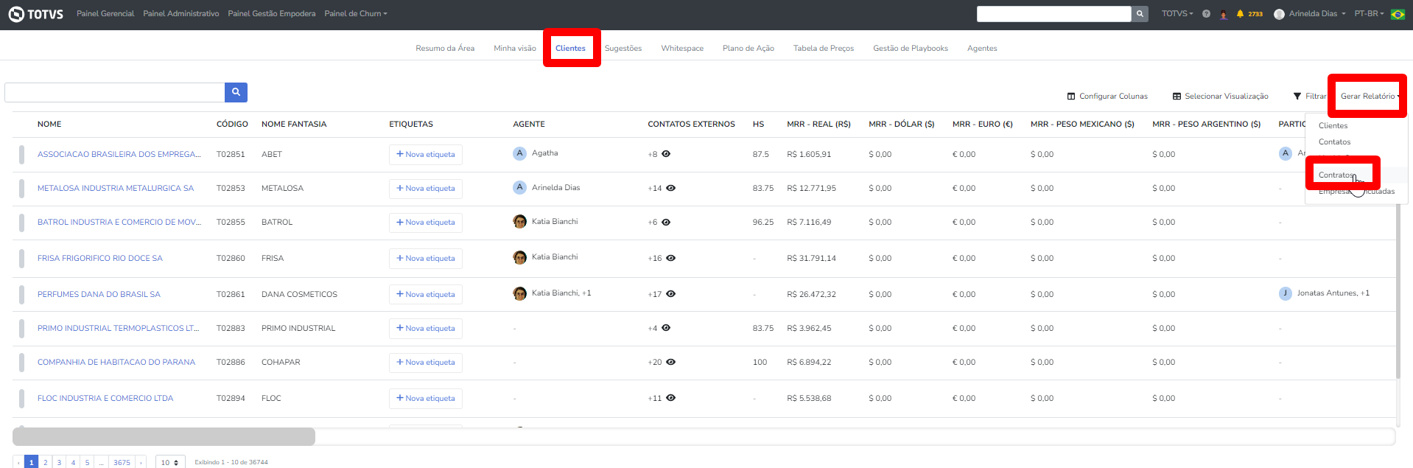Screen dimensions: 1413x468
Task: Show external contacts eye for BATROL row
Action: pos(666,222)
